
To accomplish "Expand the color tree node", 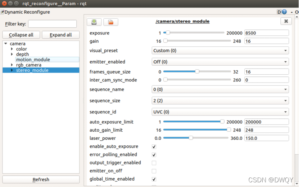I will (12, 49).
